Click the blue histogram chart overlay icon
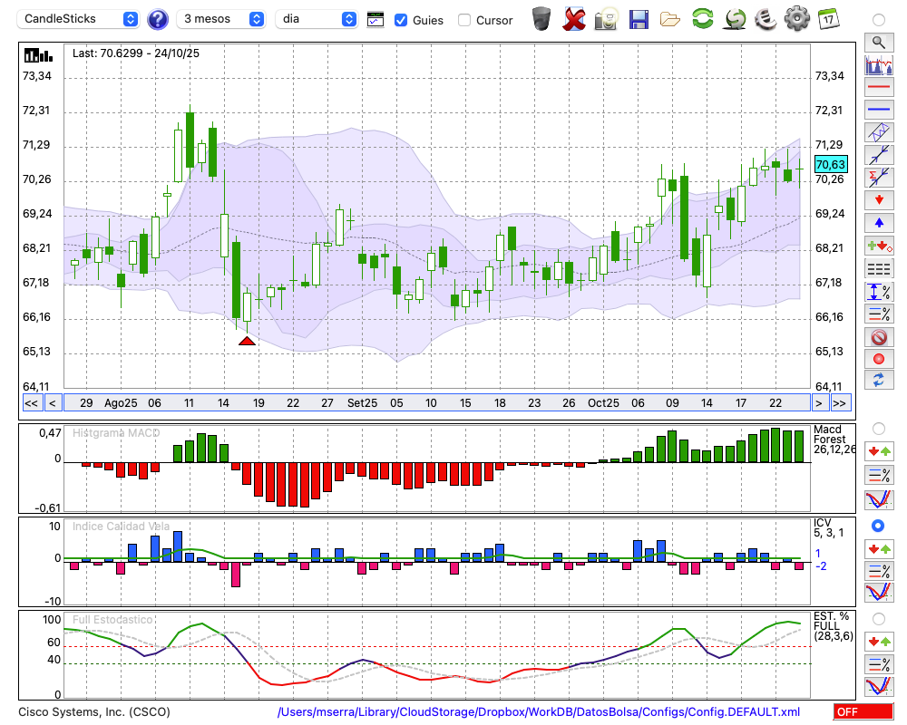 879,64
